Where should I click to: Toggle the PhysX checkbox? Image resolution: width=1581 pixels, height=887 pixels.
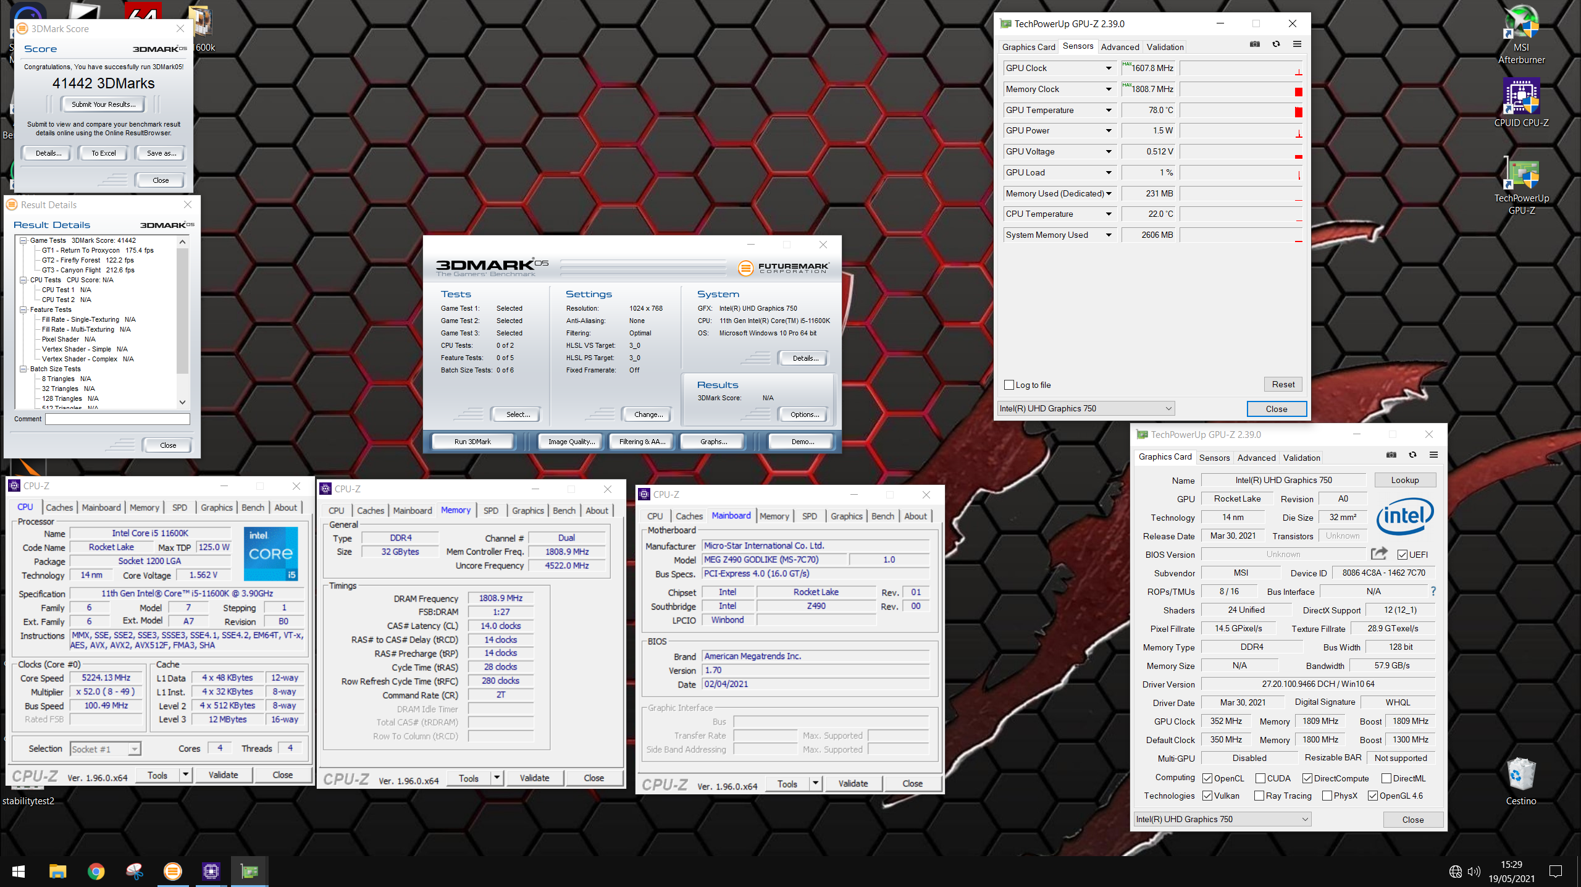(x=1327, y=796)
